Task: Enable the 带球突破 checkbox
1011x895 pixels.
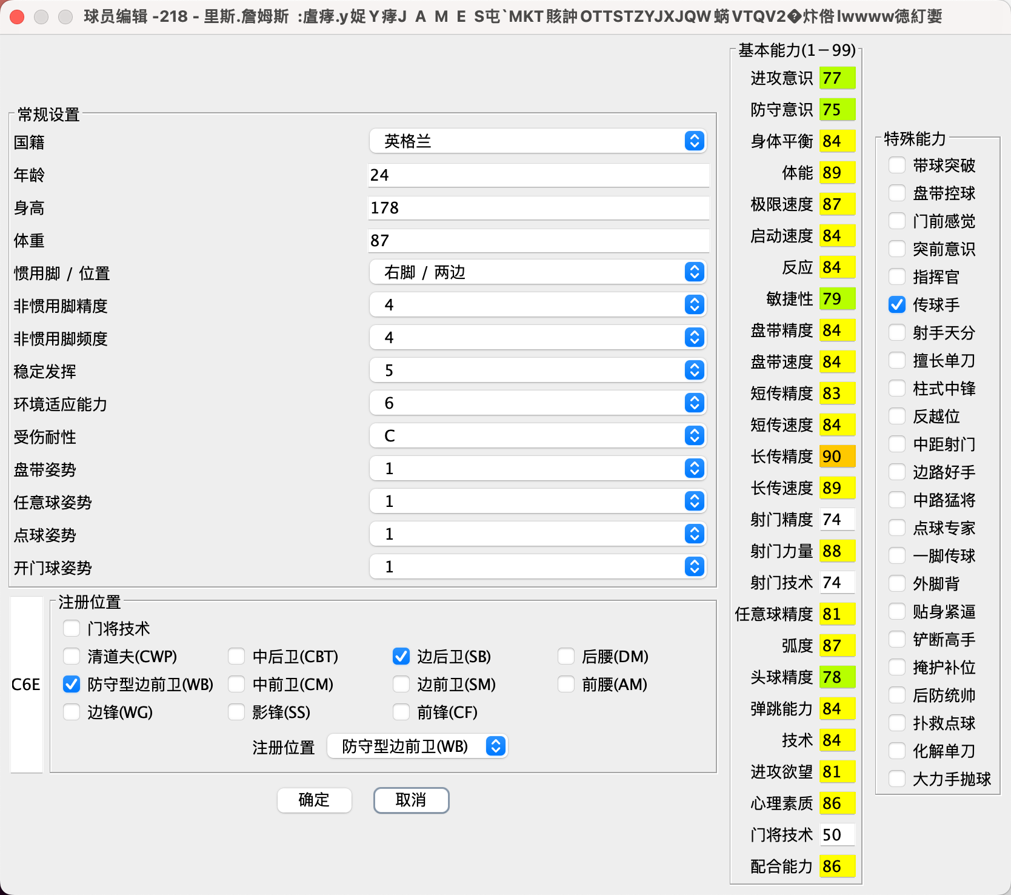Action: pos(897,165)
